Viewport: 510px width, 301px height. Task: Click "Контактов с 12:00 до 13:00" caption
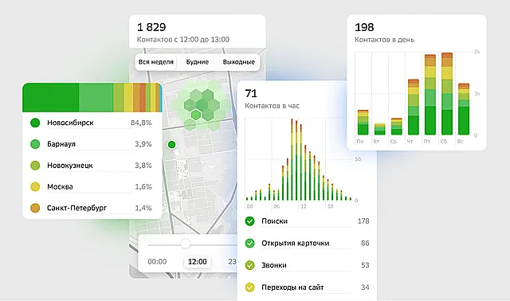tap(183, 40)
